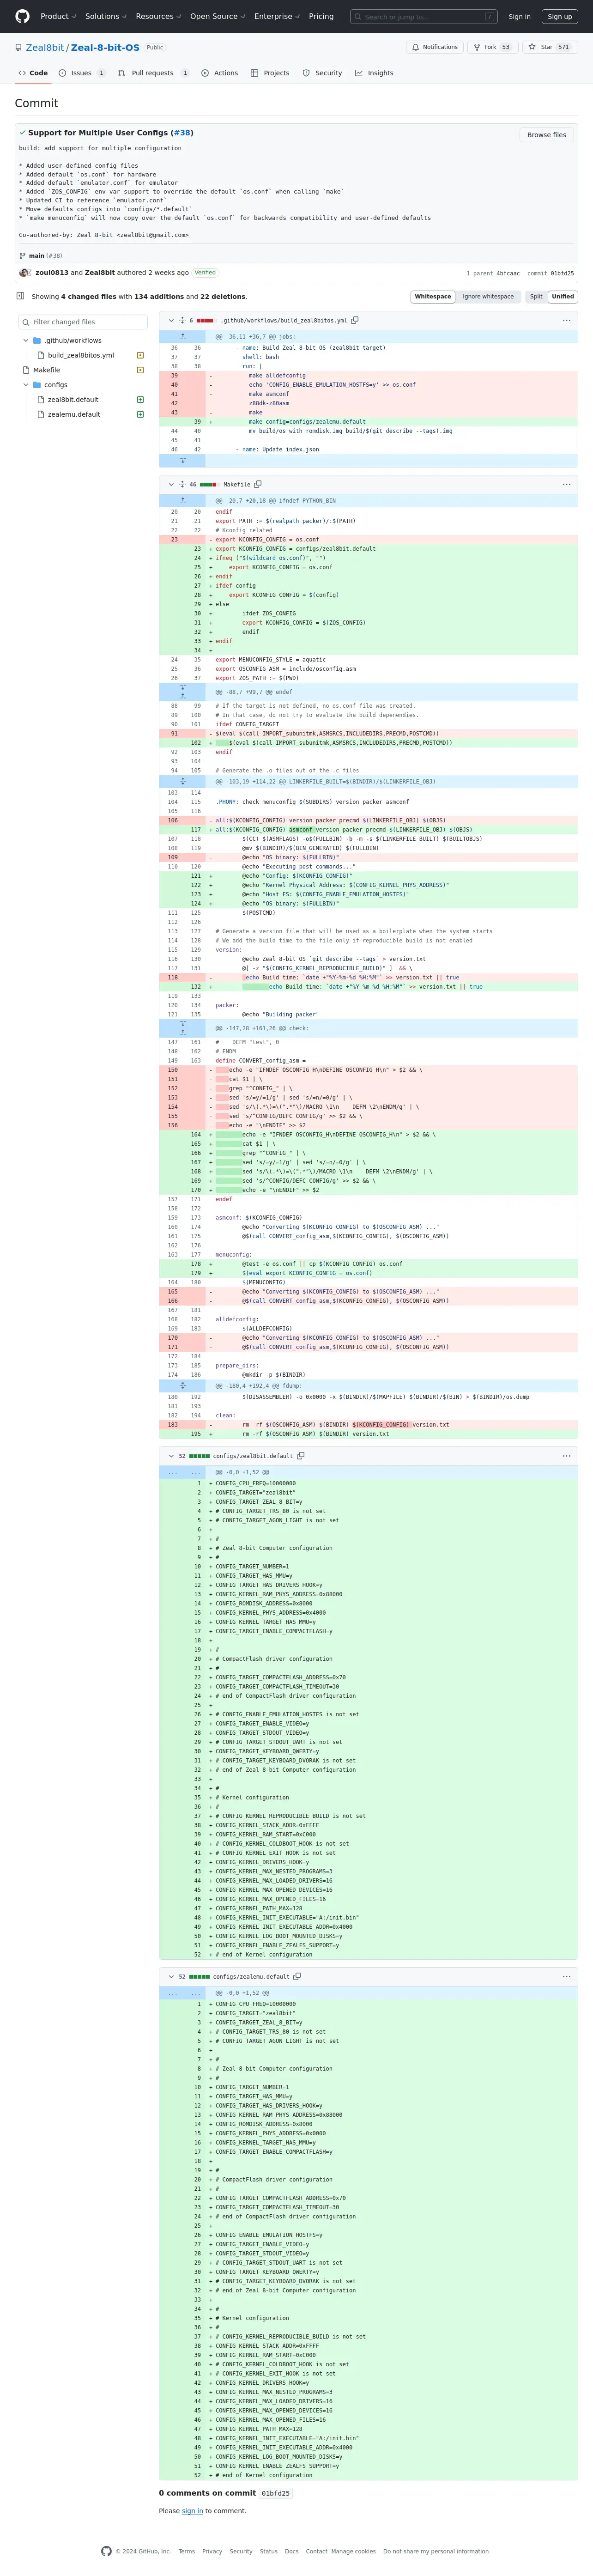Collapse the configs/zealemu.default diff
Image resolution: width=593 pixels, height=2576 pixels.
[171, 1976]
